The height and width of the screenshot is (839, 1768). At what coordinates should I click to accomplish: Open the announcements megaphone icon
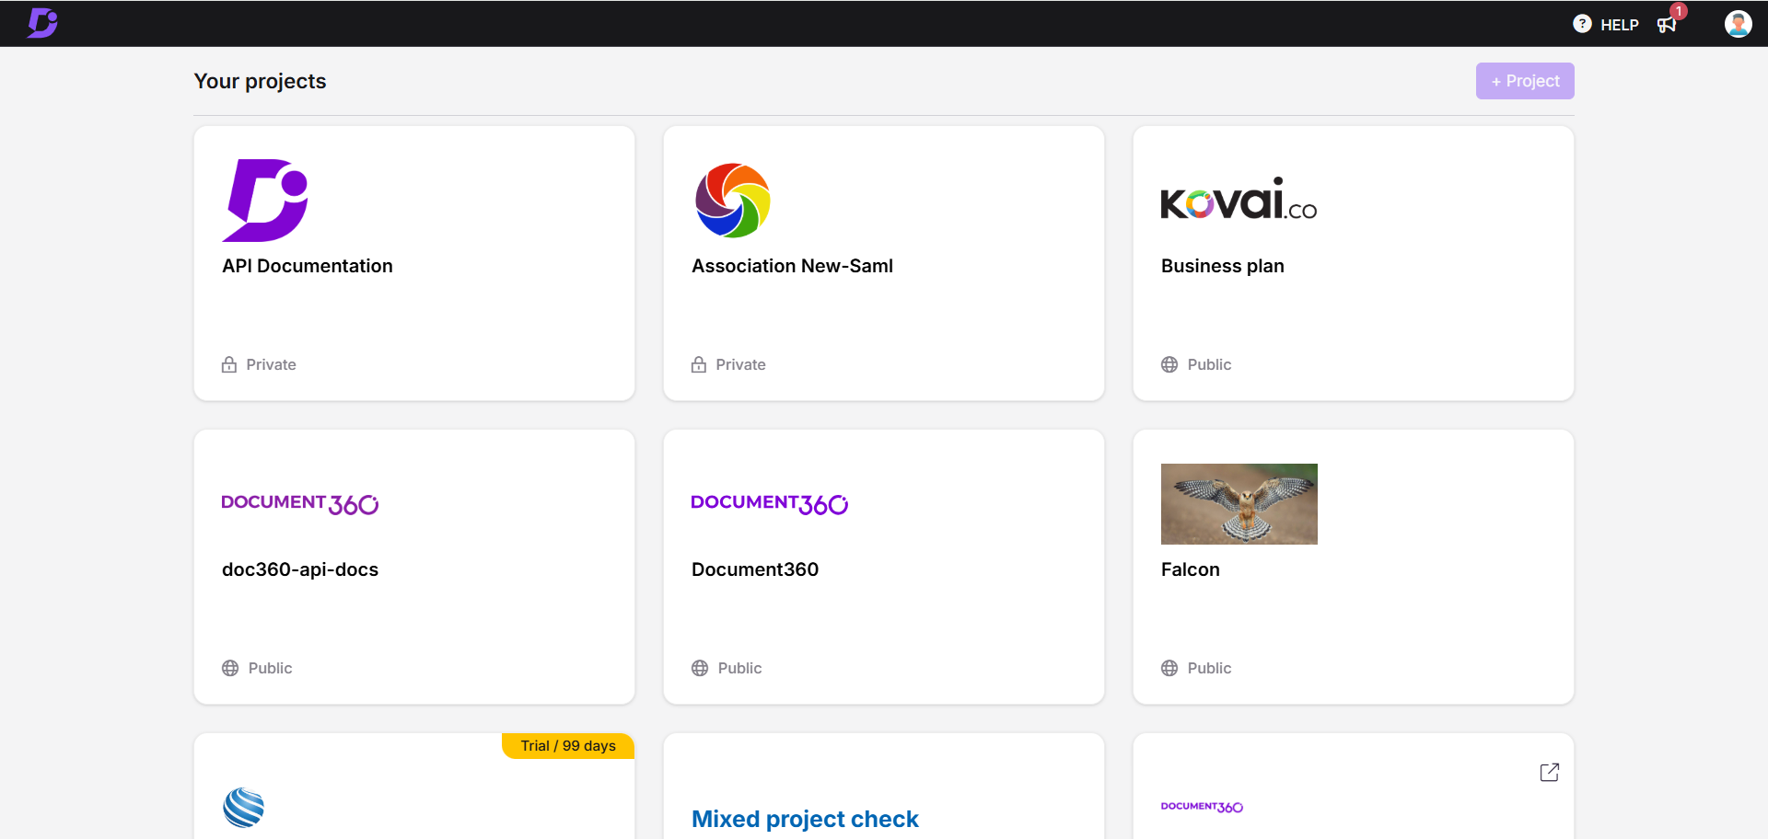pos(1667,25)
